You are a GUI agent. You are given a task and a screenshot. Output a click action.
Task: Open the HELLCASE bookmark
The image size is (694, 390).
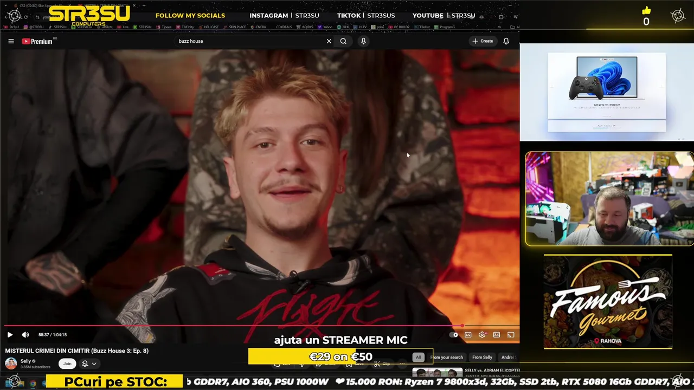(209, 27)
